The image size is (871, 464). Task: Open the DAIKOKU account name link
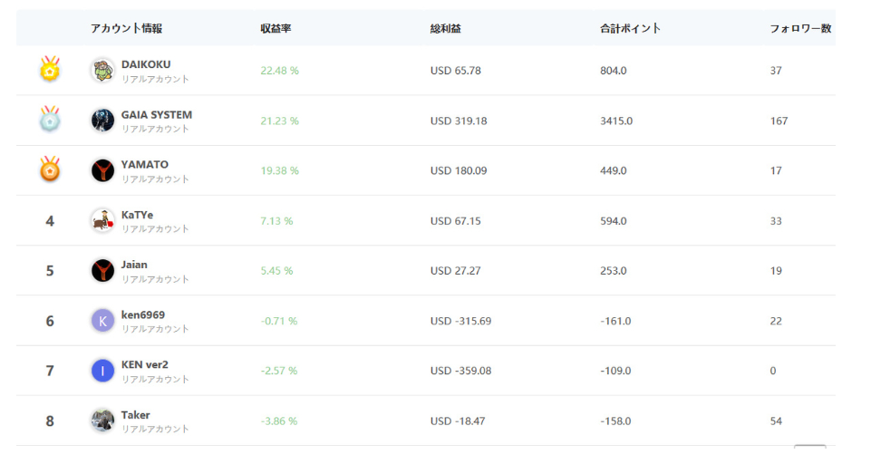point(146,64)
